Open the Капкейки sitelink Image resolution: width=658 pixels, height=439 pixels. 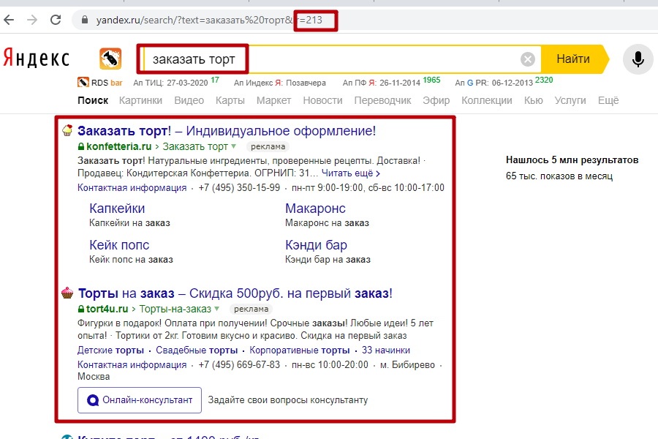click(x=117, y=209)
